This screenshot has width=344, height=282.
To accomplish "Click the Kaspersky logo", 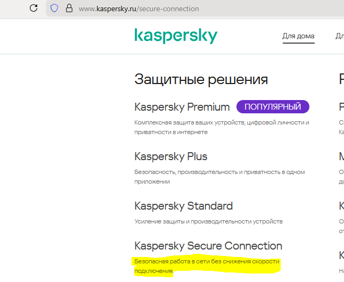I will (176, 36).
